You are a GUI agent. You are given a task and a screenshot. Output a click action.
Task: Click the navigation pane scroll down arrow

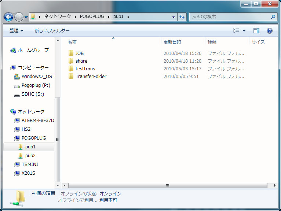click(x=58, y=185)
